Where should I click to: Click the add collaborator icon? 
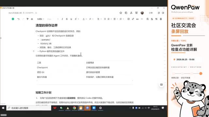131,13
